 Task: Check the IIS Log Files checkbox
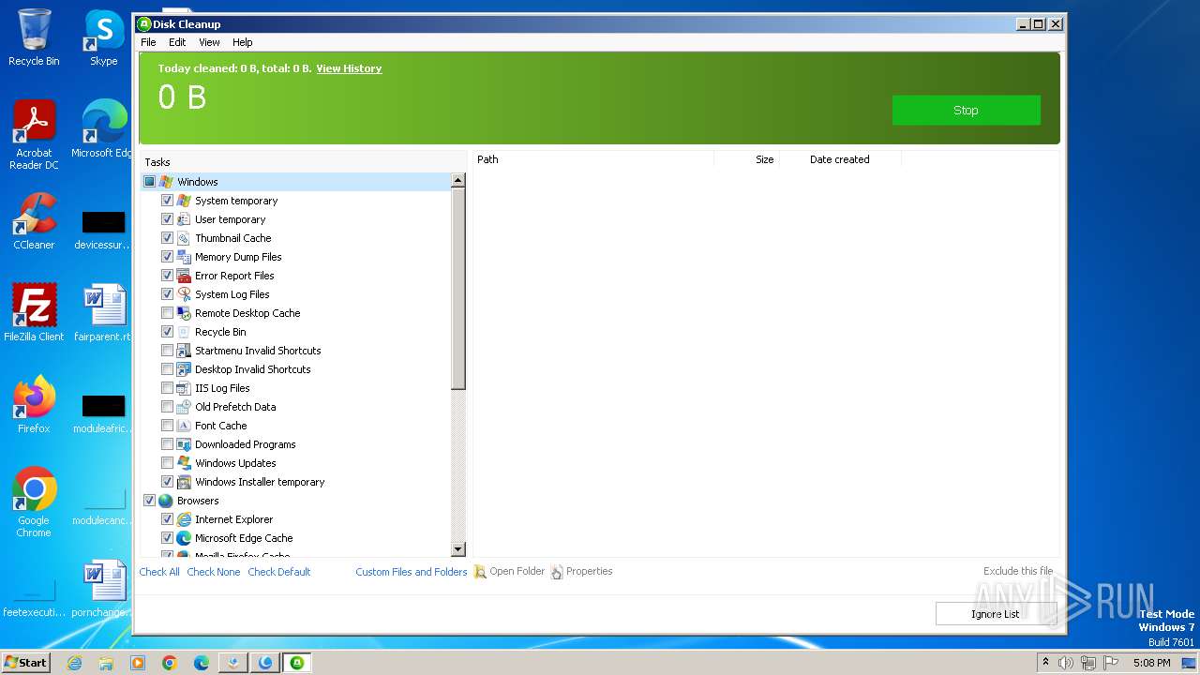click(x=167, y=388)
